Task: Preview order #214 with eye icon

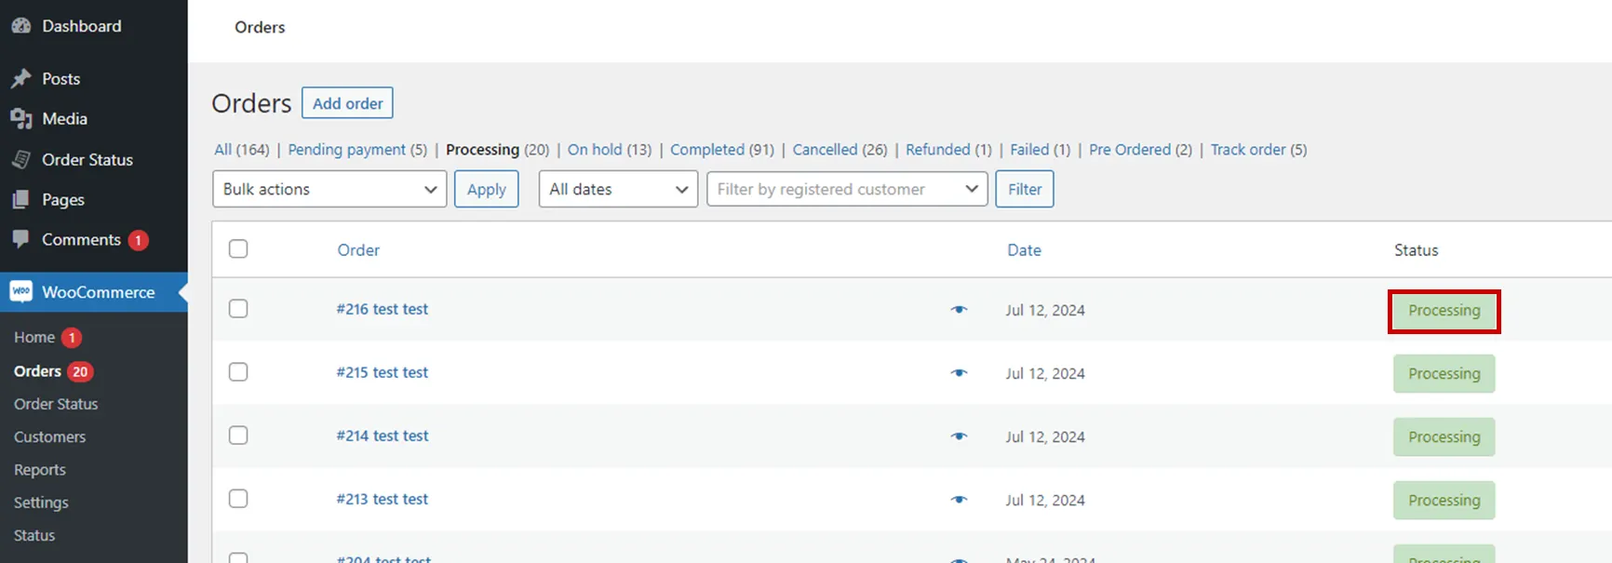Action: 959,436
